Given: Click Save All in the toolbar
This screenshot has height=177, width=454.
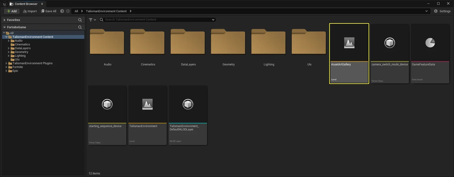Looking at the screenshot, I should (x=49, y=11).
